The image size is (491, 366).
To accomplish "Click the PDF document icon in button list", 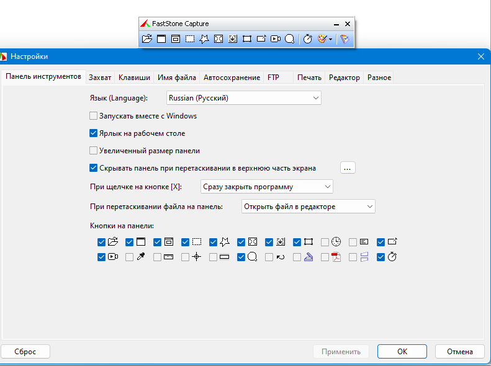I will pyautogui.click(x=336, y=257).
